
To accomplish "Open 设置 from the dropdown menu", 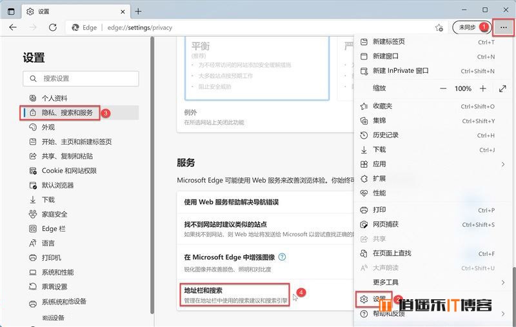I will pos(433,299).
